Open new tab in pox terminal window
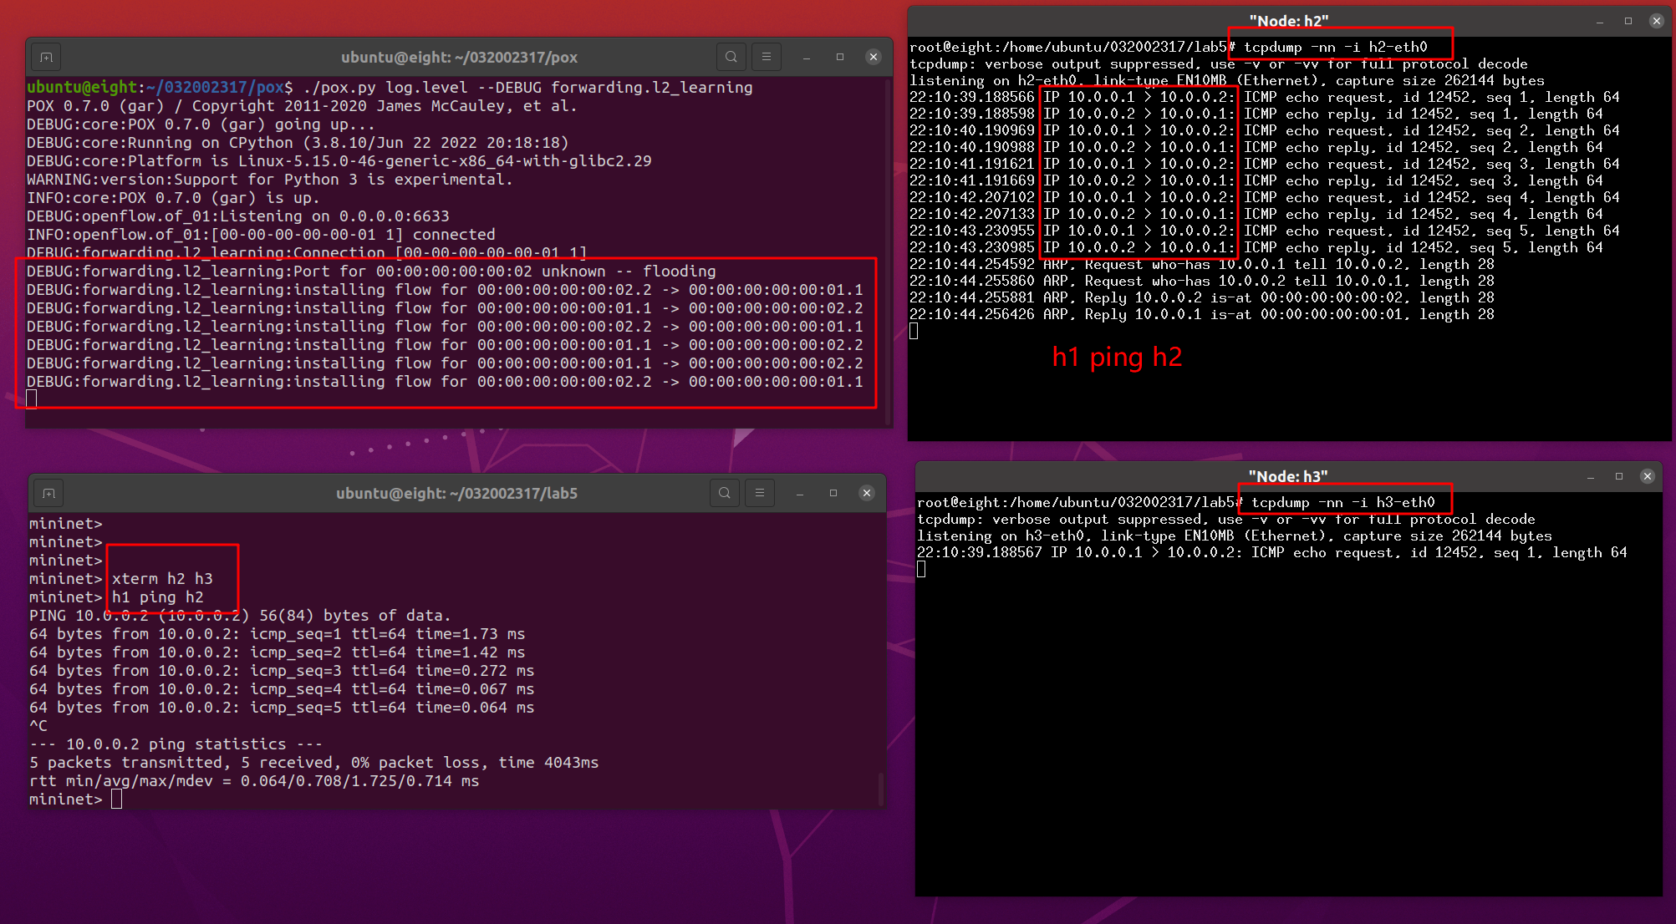 pos(46,58)
